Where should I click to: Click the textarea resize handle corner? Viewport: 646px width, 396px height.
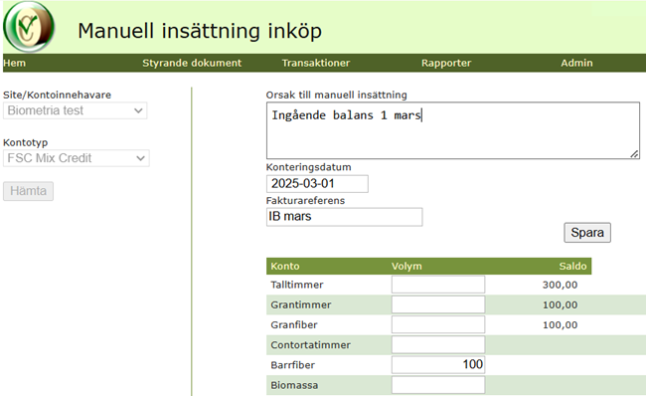[x=634, y=154]
